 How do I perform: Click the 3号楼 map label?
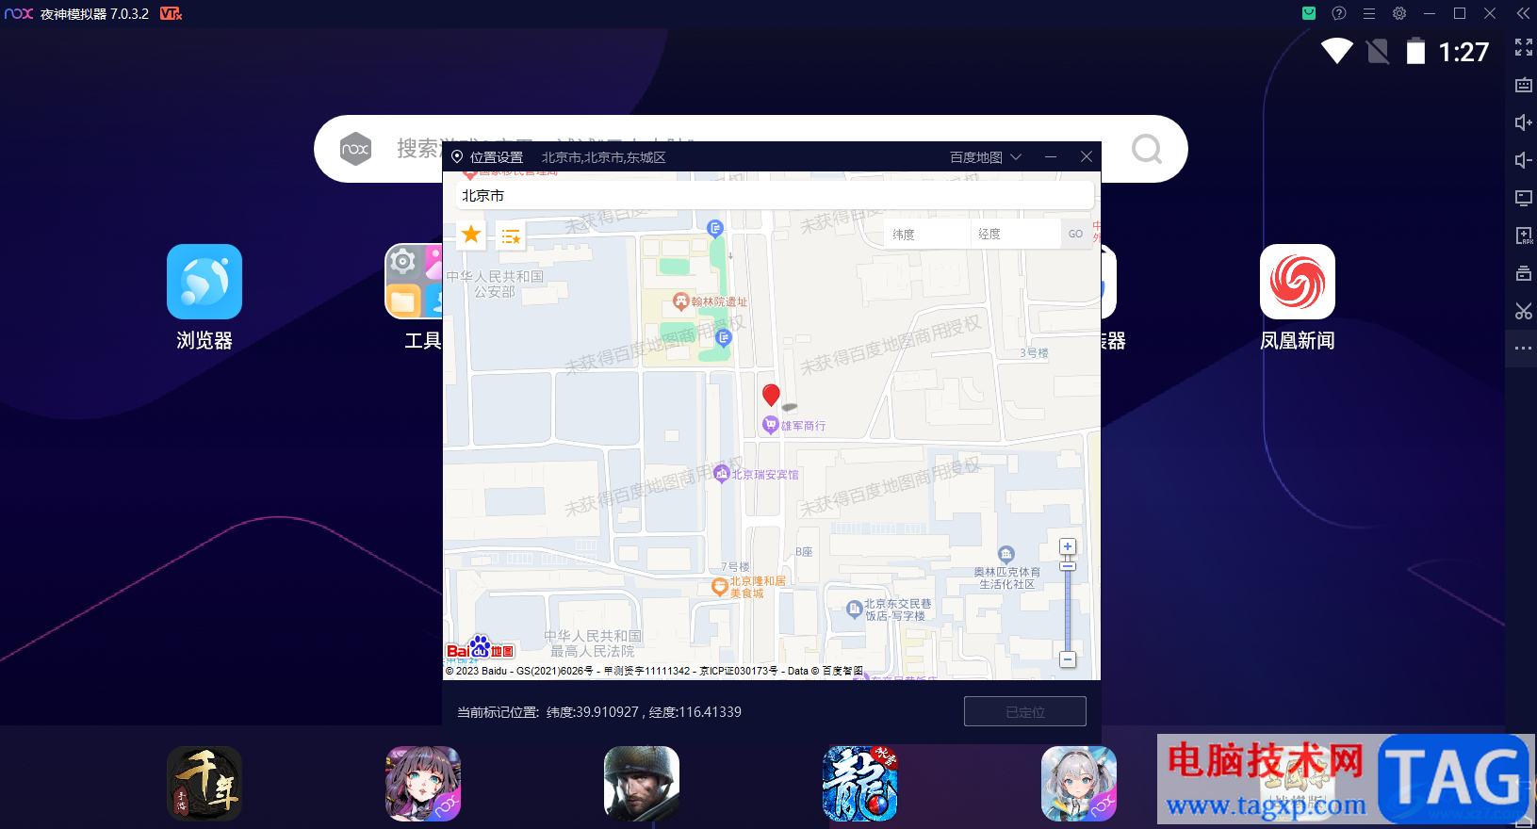pyautogui.click(x=1034, y=352)
